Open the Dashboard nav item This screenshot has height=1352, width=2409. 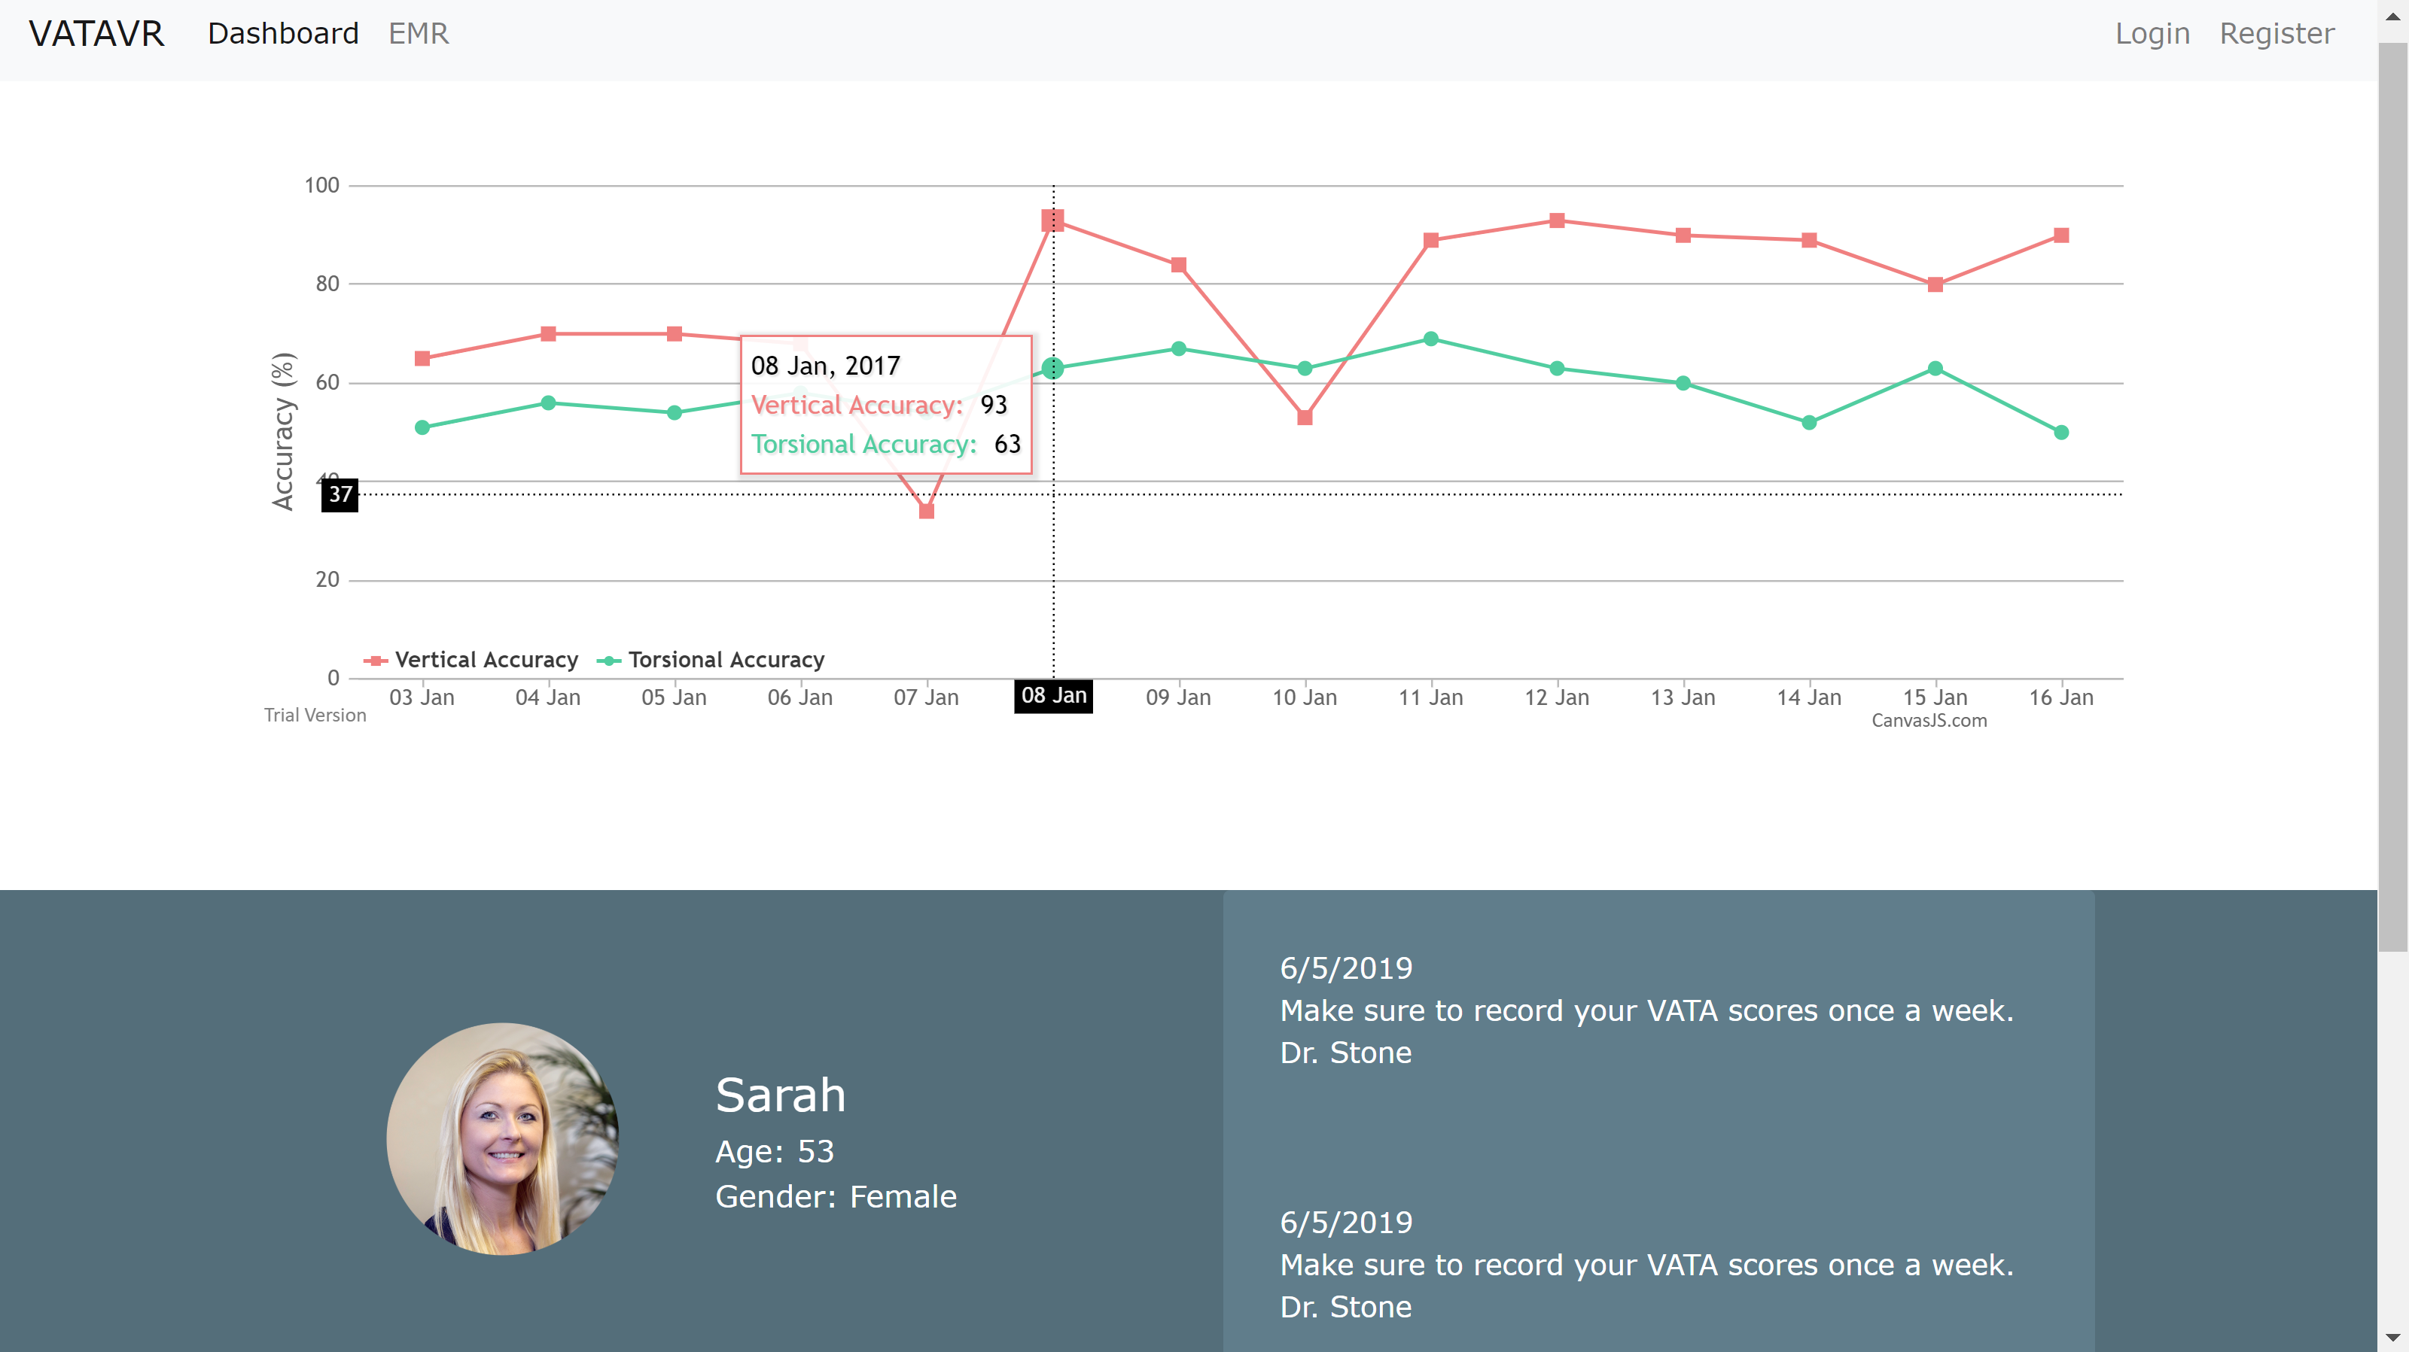tap(282, 34)
